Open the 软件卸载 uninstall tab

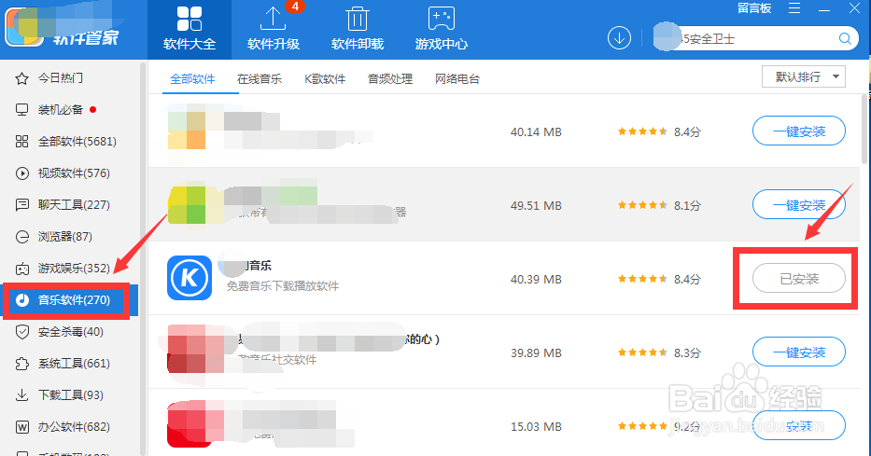click(x=358, y=30)
